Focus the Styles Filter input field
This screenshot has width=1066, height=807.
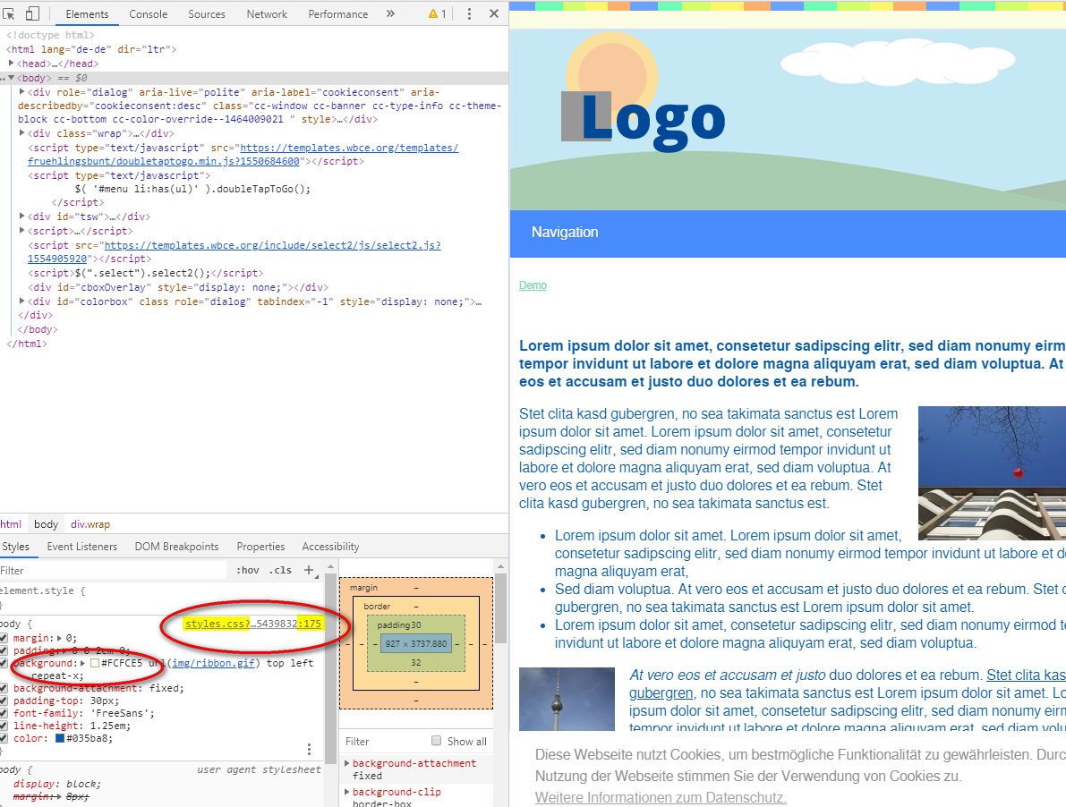pos(113,571)
